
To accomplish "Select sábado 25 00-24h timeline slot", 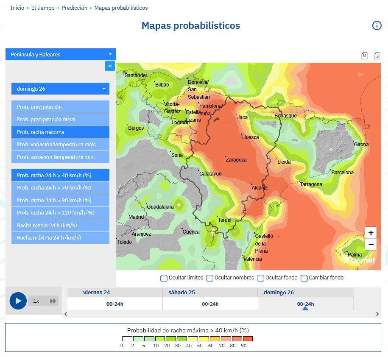I will 210,304.
